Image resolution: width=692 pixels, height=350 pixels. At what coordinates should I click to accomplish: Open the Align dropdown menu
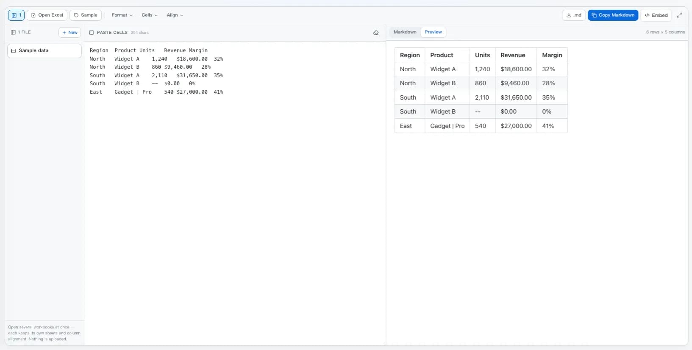click(175, 15)
